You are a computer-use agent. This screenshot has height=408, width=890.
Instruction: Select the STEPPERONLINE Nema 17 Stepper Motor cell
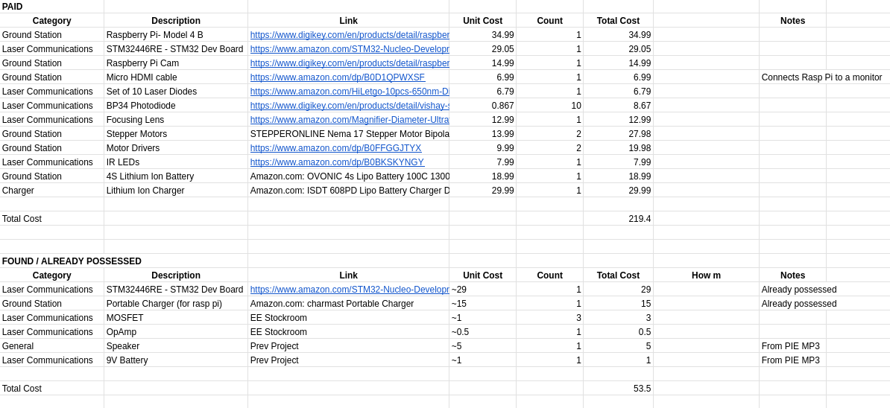click(x=349, y=134)
